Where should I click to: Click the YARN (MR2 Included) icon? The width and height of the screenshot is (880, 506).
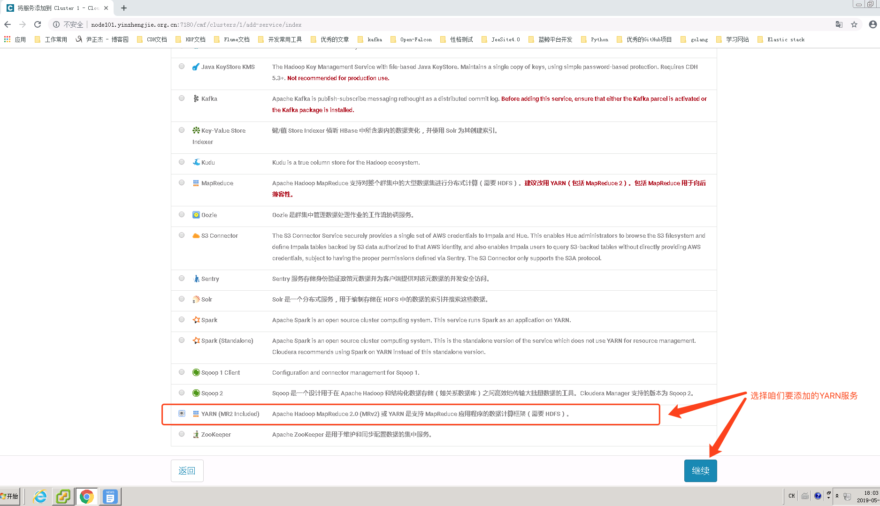(x=196, y=414)
